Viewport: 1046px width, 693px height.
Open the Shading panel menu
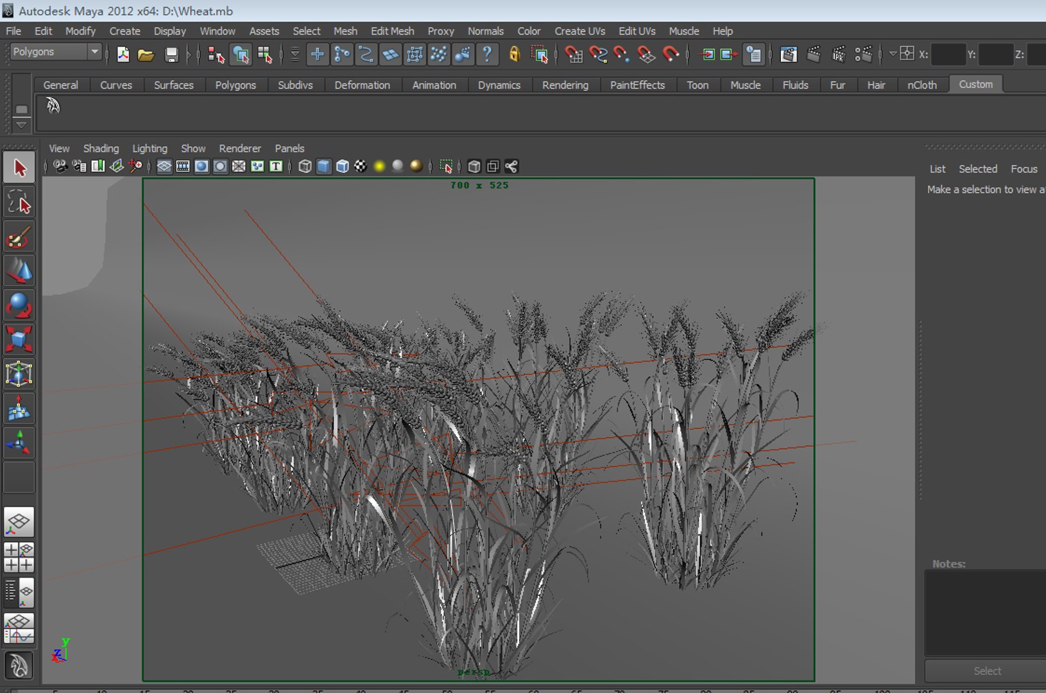pos(101,148)
